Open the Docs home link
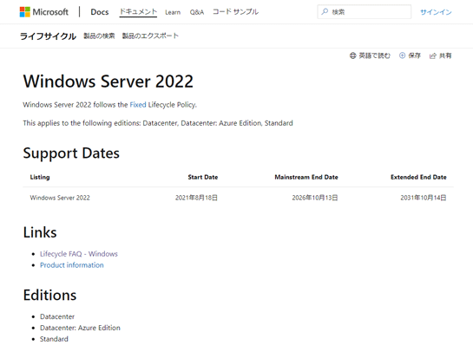 (x=100, y=12)
